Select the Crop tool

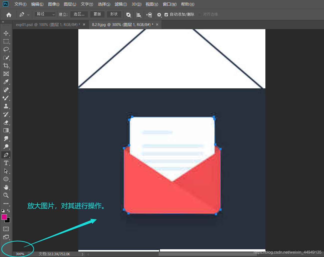[6, 66]
